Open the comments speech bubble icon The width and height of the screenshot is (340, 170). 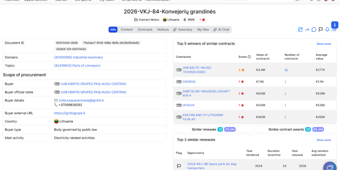[314, 29]
